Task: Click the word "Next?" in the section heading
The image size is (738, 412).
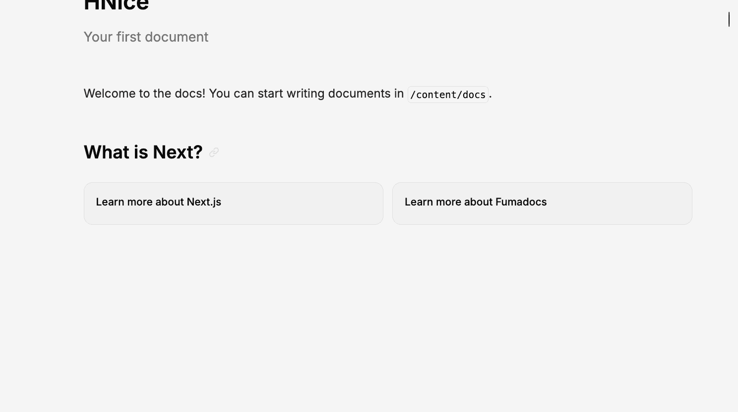Action: point(178,152)
